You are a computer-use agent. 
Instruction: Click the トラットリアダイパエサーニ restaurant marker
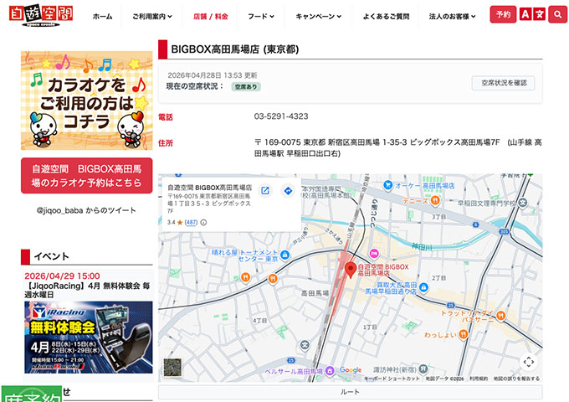pos(500,316)
